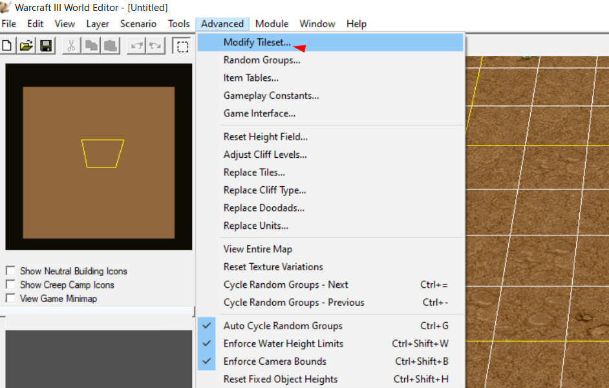Choose Modify Tileset... from Advanced menu
The width and height of the screenshot is (609, 388).
(x=330, y=42)
